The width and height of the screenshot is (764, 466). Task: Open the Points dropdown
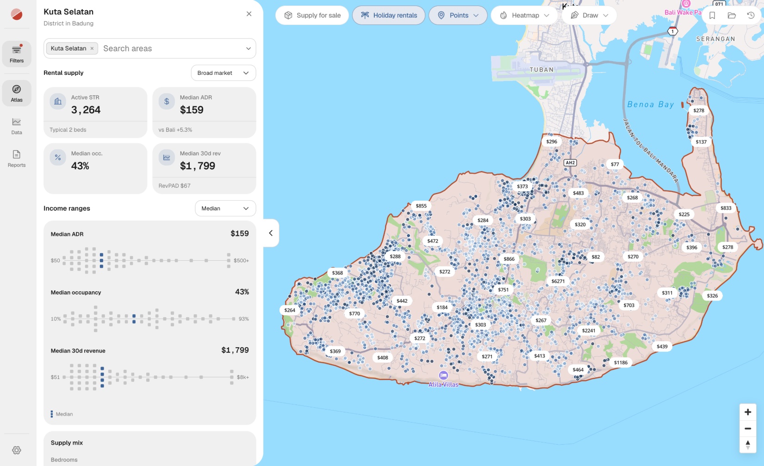(x=458, y=15)
